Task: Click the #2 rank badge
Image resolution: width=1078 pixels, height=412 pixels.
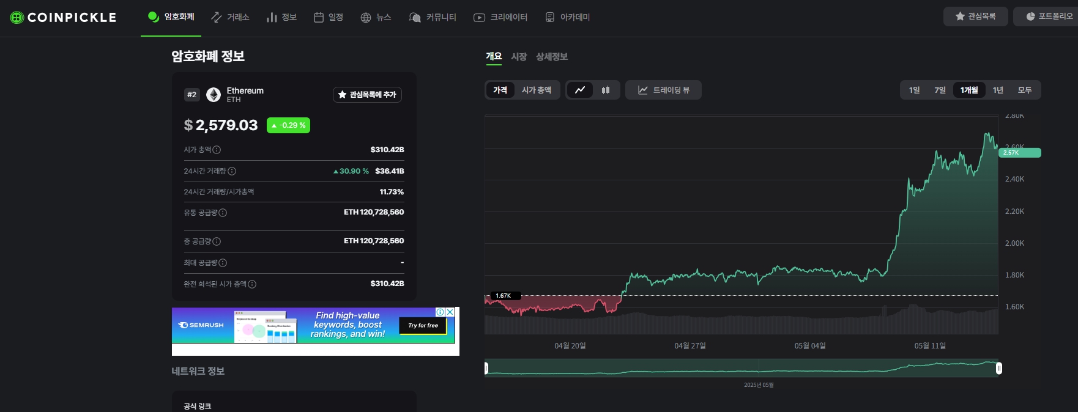Action: coord(192,95)
